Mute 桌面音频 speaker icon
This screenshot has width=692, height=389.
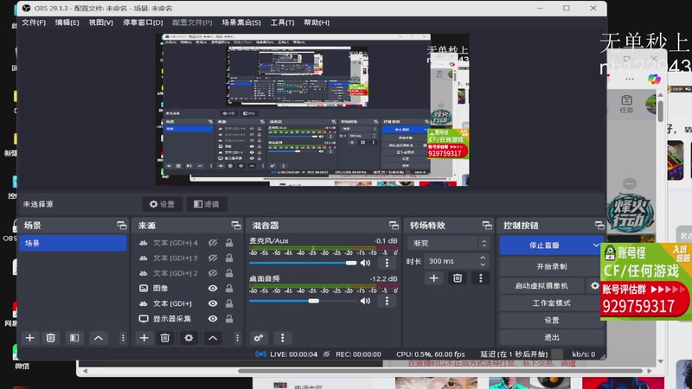click(365, 301)
